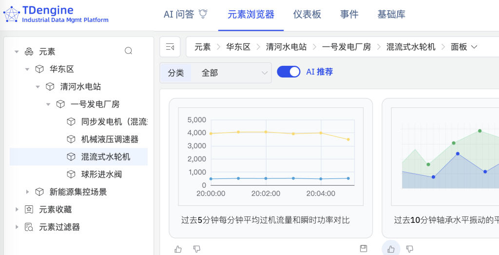Click the lightbulb icon next to AI 问答
The image size is (499, 255).
203,14
